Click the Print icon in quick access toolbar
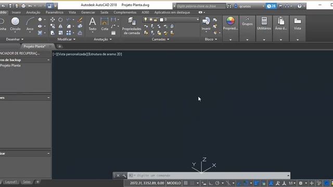The height and width of the screenshot is (187, 333). click(23, 6)
